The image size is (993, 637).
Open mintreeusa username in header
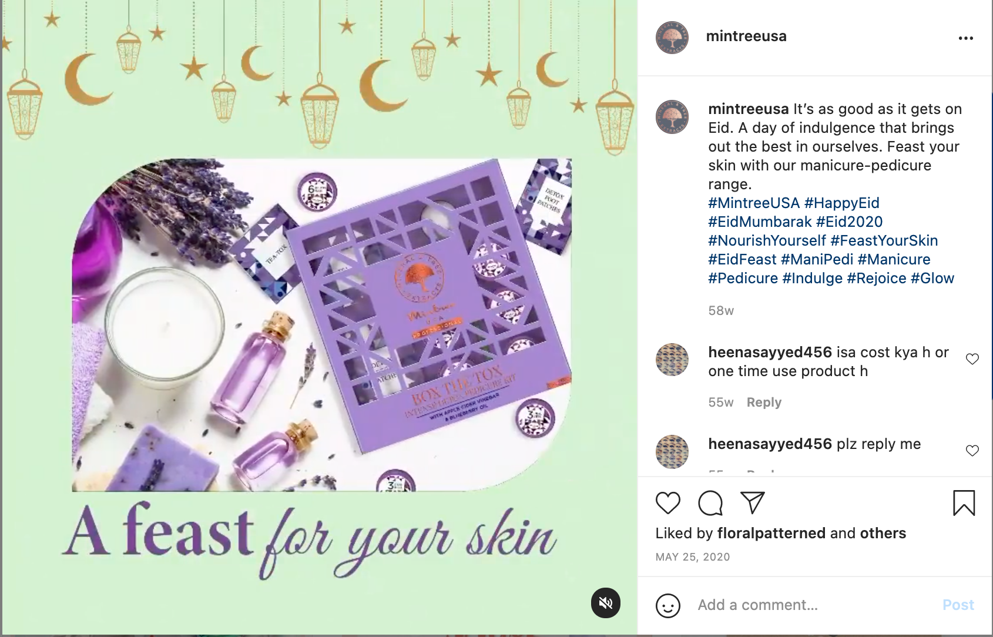746,36
